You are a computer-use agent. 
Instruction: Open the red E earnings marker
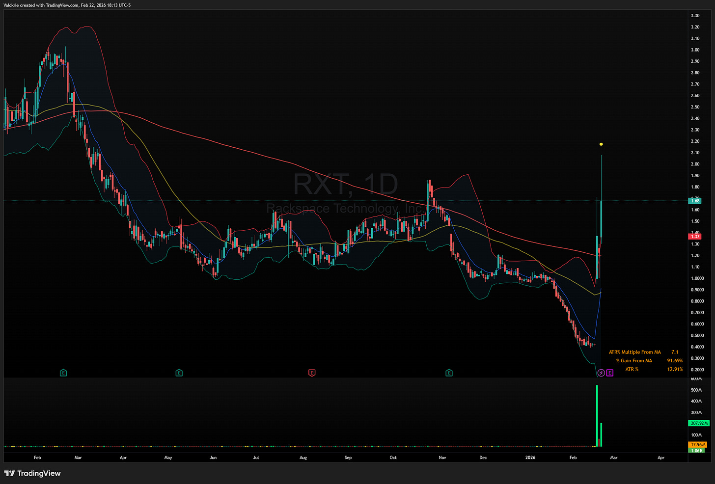tap(312, 373)
